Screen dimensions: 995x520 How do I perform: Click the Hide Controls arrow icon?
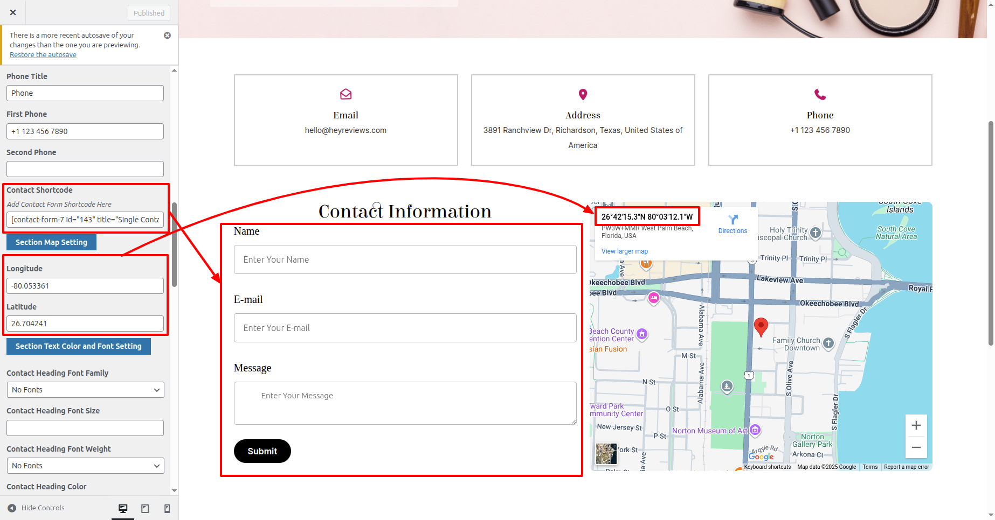[12, 508]
